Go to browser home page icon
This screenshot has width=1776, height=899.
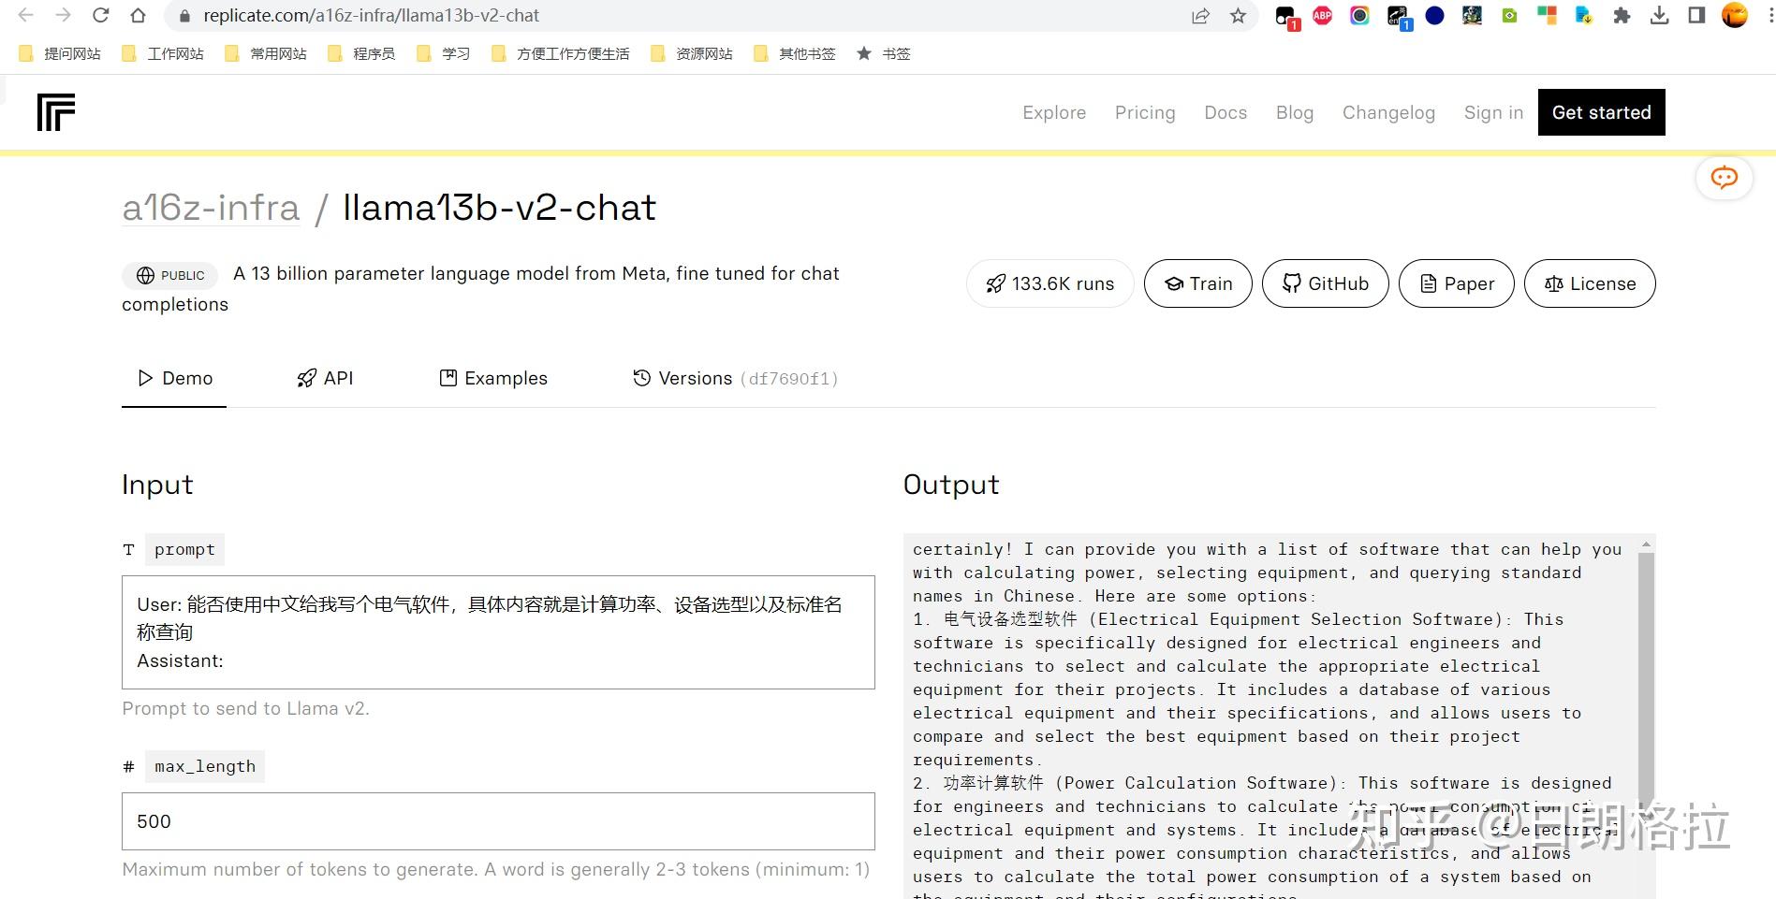(x=138, y=15)
